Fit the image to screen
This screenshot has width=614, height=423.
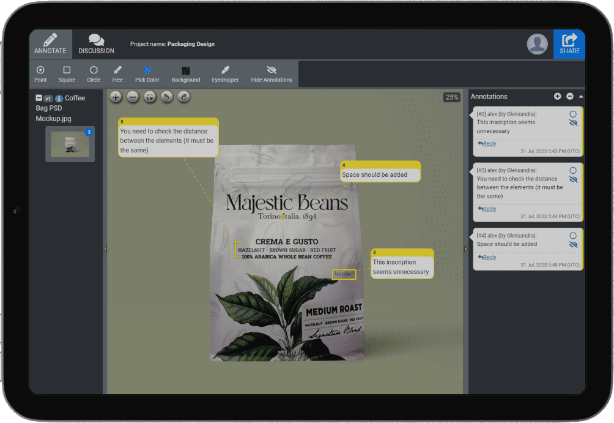tap(150, 97)
